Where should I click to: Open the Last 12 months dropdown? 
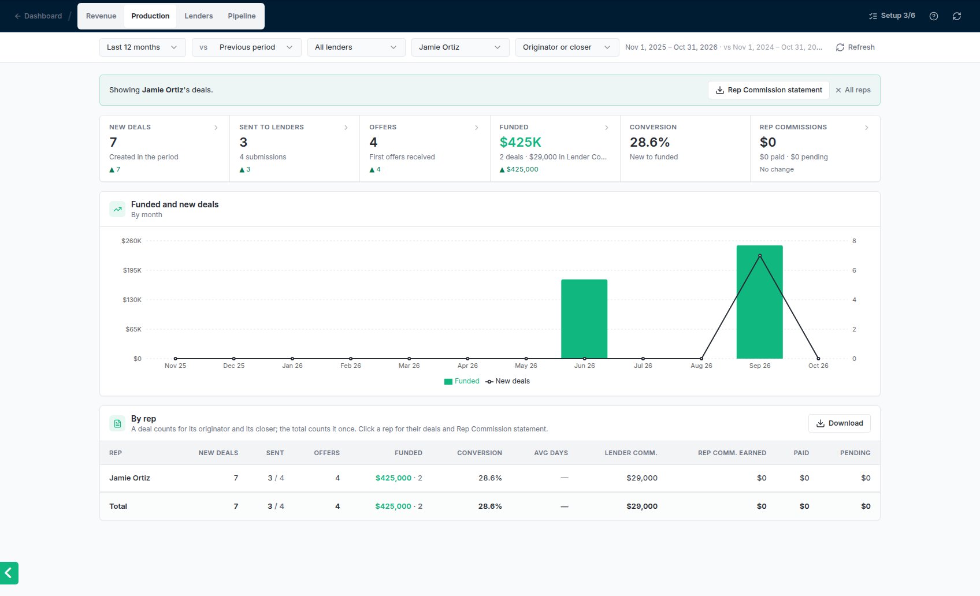pos(143,47)
